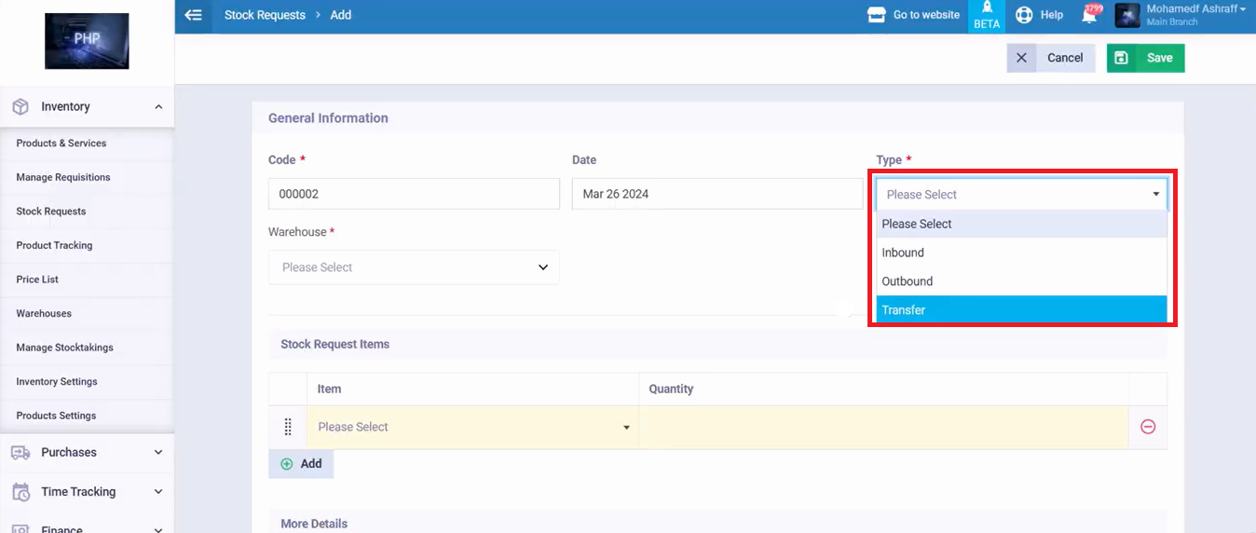Select Transfer from Type dropdown
Viewport: 1256px width, 533px height.
pyautogui.click(x=1020, y=310)
